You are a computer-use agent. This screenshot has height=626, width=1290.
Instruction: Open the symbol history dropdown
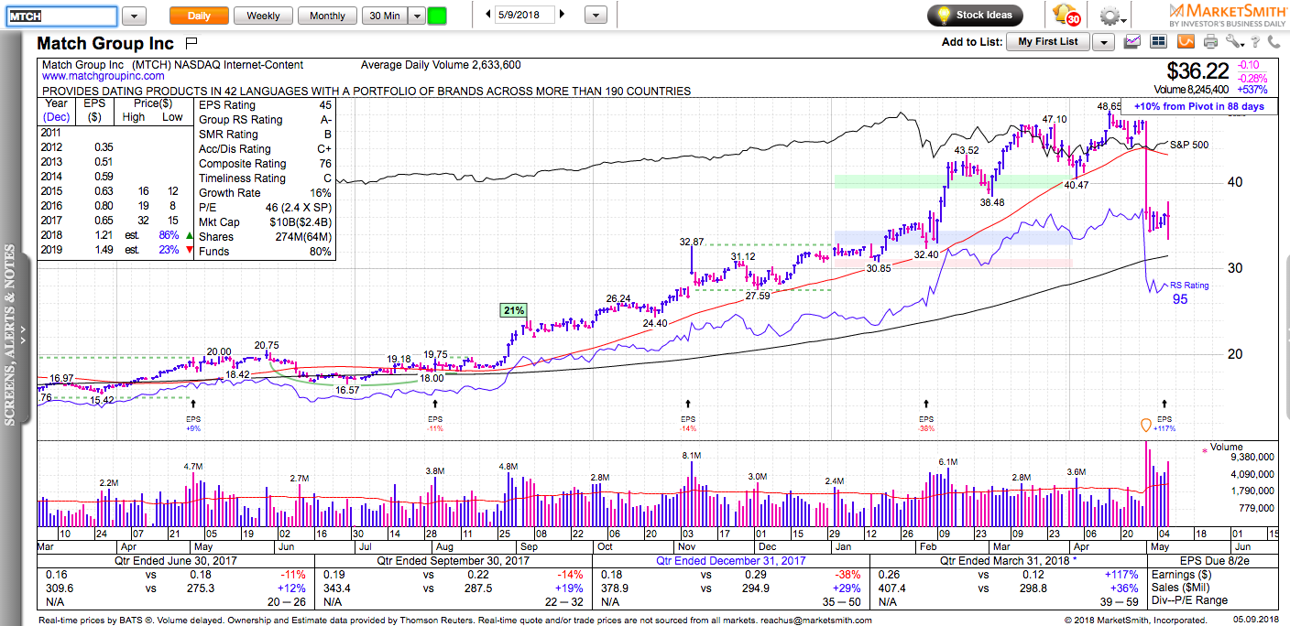pyautogui.click(x=134, y=16)
